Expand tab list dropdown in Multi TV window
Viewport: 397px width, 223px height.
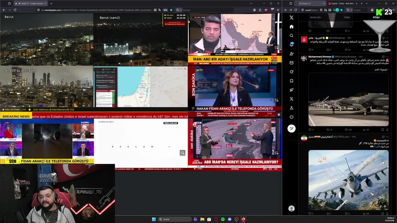tap(251, 3)
